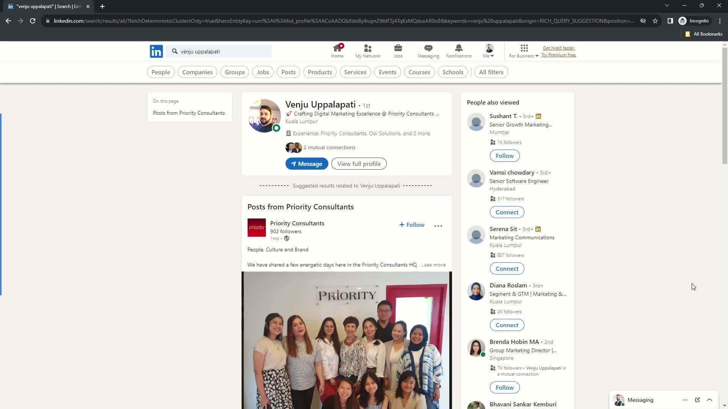The height and width of the screenshot is (409, 728).
Task: Filter results by Courses
Action: pyautogui.click(x=419, y=72)
